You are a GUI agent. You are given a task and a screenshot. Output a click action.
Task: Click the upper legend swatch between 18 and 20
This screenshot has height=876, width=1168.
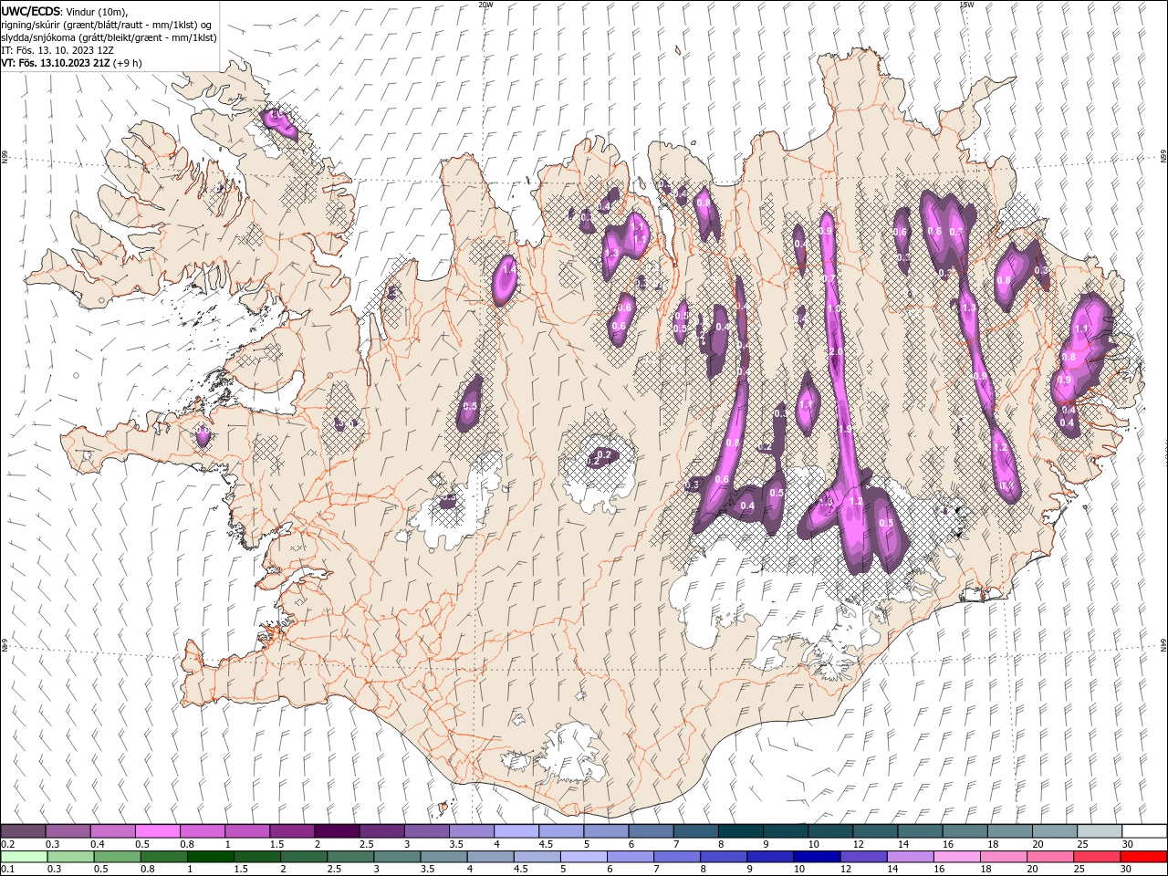click(x=1010, y=831)
